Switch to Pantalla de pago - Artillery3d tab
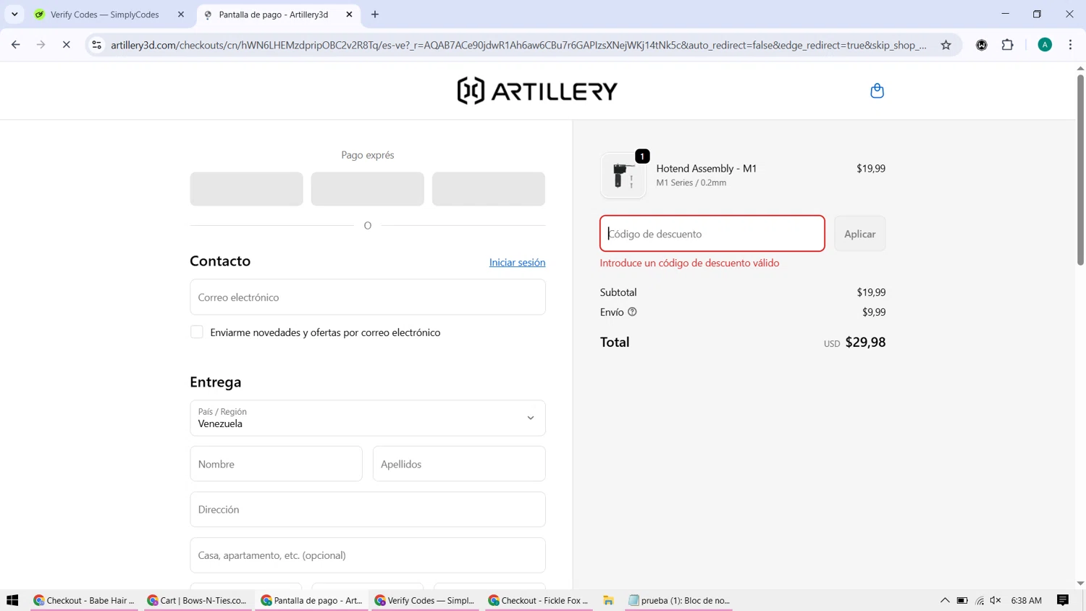Screen dimensions: 1086x611 279,14
